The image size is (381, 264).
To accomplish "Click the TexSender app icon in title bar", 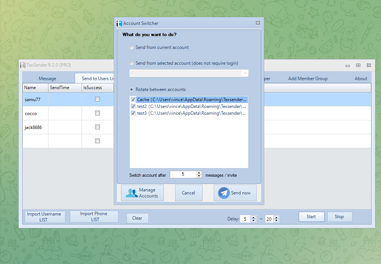I will [x=23, y=65].
